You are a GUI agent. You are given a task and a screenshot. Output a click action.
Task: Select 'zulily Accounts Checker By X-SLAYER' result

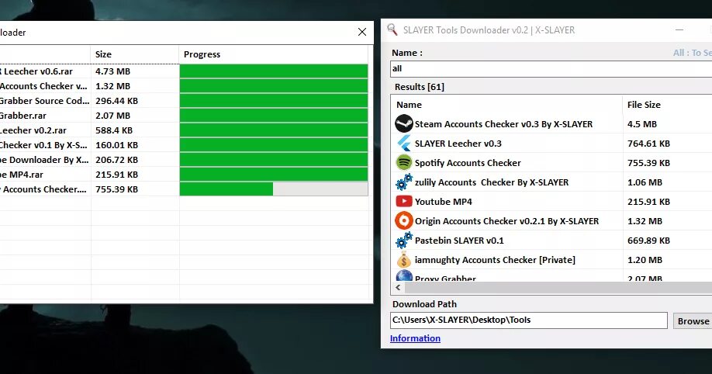(492, 182)
